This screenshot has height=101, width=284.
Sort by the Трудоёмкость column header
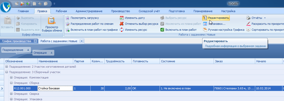118,61
